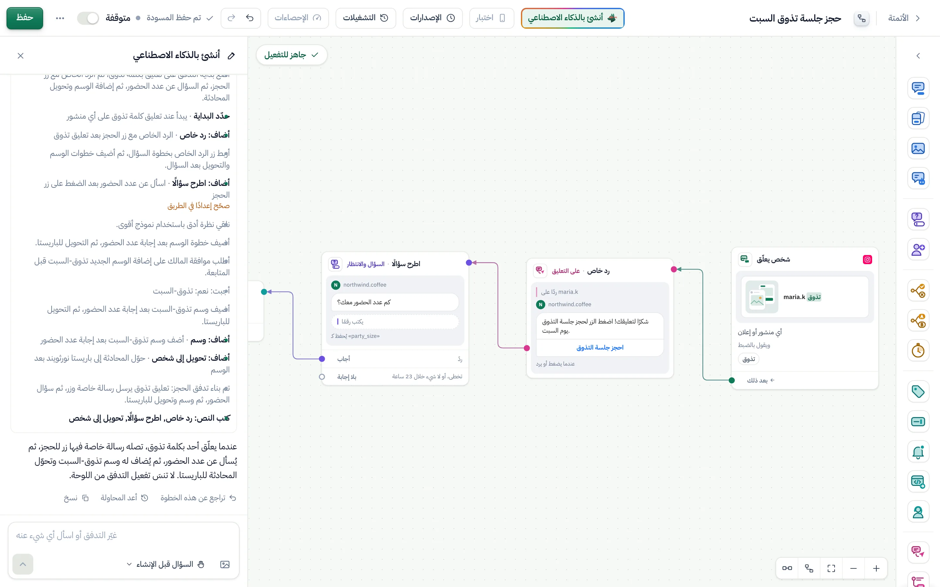Add a condition branch step icon

[918, 290]
